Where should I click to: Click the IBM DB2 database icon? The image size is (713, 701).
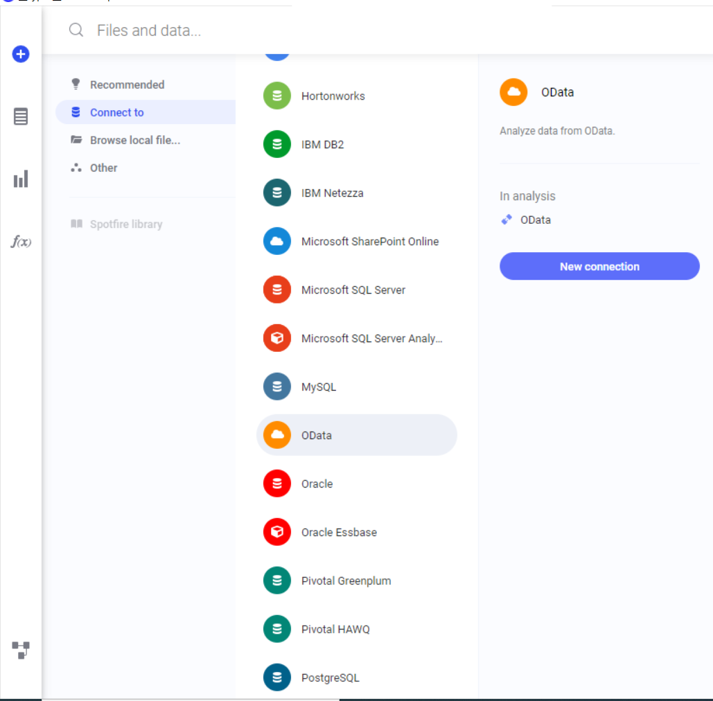click(x=277, y=144)
